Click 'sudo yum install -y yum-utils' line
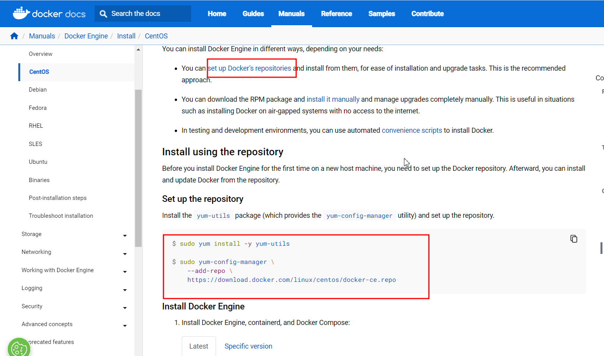The width and height of the screenshot is (604, 356). [231, 244]
